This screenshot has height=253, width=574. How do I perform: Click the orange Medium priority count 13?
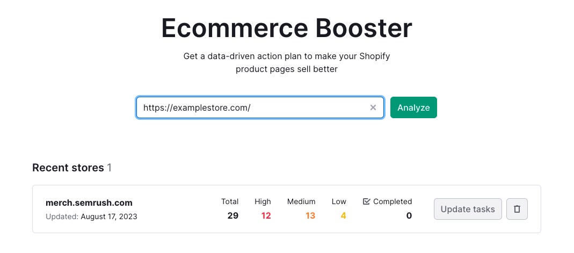310,215
